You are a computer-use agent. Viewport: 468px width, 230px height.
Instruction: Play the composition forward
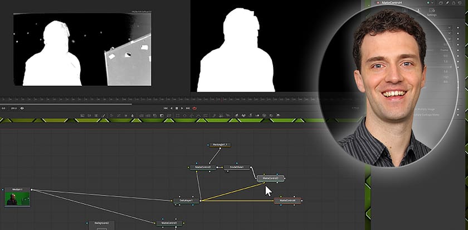[182, 108]
